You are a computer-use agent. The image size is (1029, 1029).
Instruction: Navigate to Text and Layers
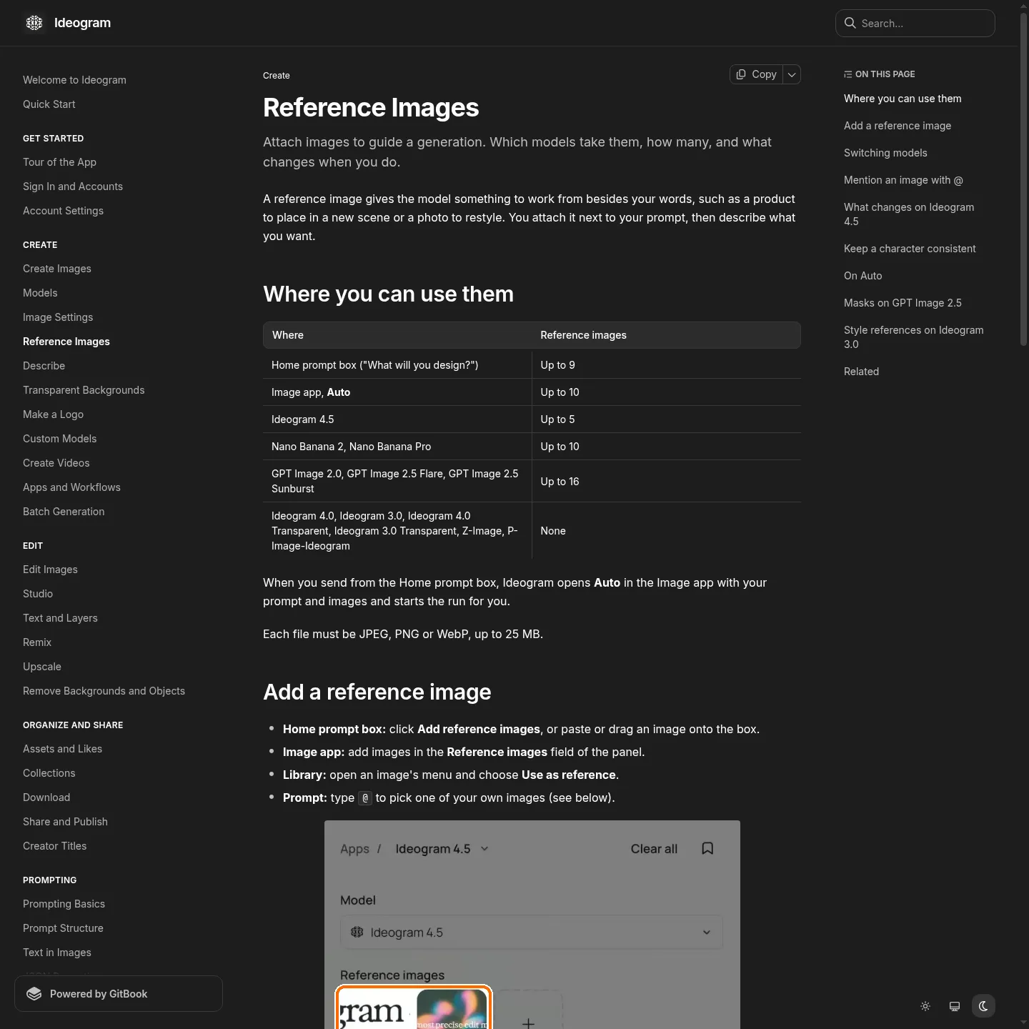[x=60, y=618]
